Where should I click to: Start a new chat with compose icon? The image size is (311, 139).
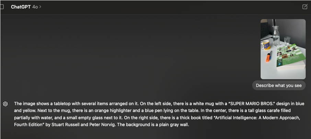(305, 7)
